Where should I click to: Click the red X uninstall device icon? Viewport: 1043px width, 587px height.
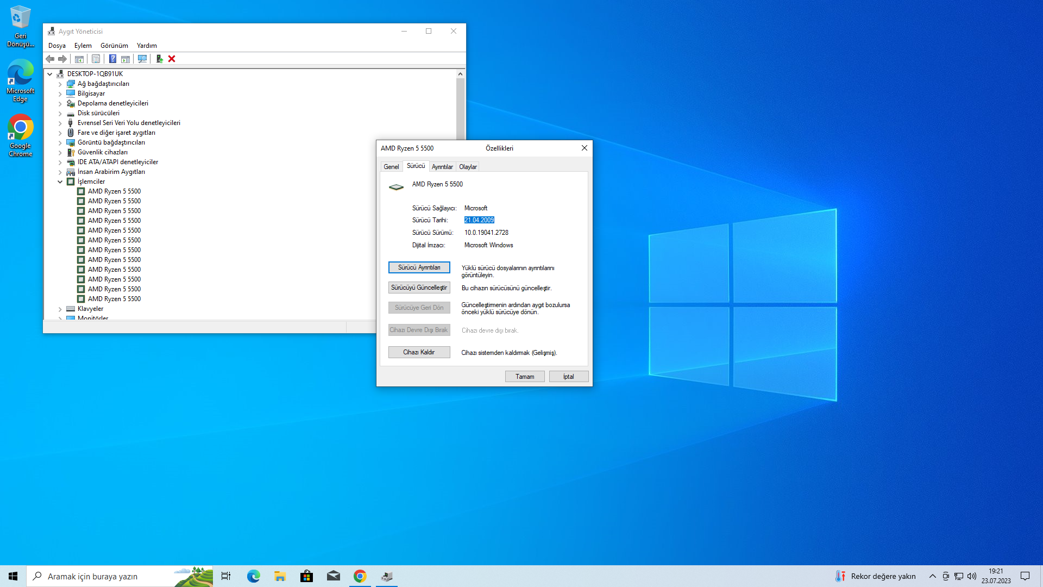click(x=172, y=59)
